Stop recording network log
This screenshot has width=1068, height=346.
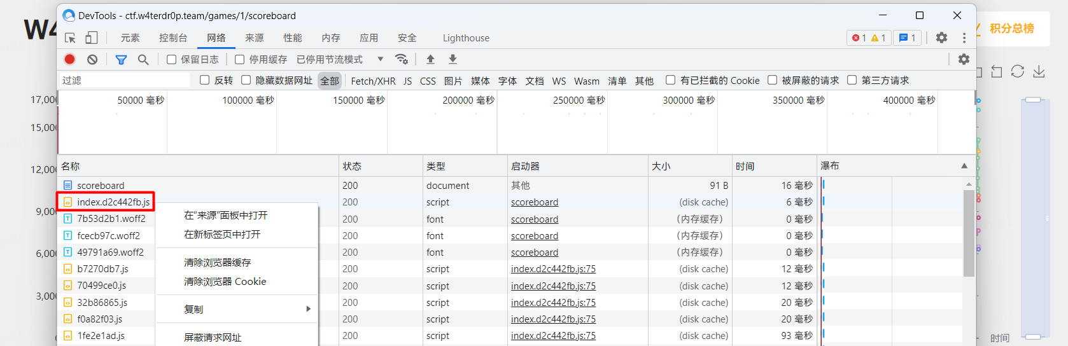coord(70,59)
